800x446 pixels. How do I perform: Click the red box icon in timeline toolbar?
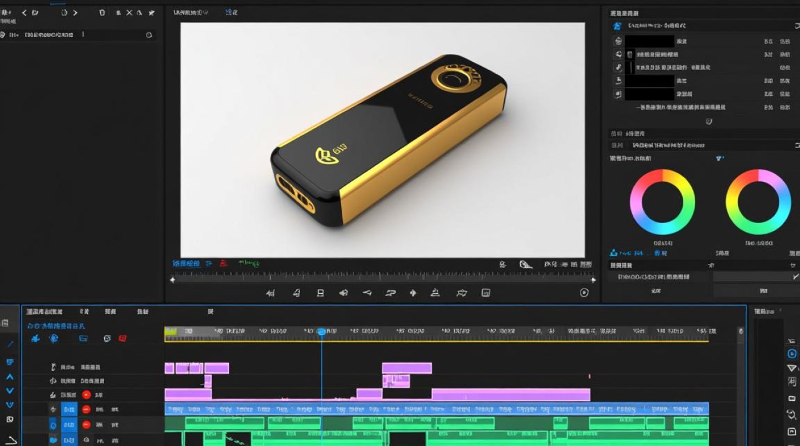[123, 338]
